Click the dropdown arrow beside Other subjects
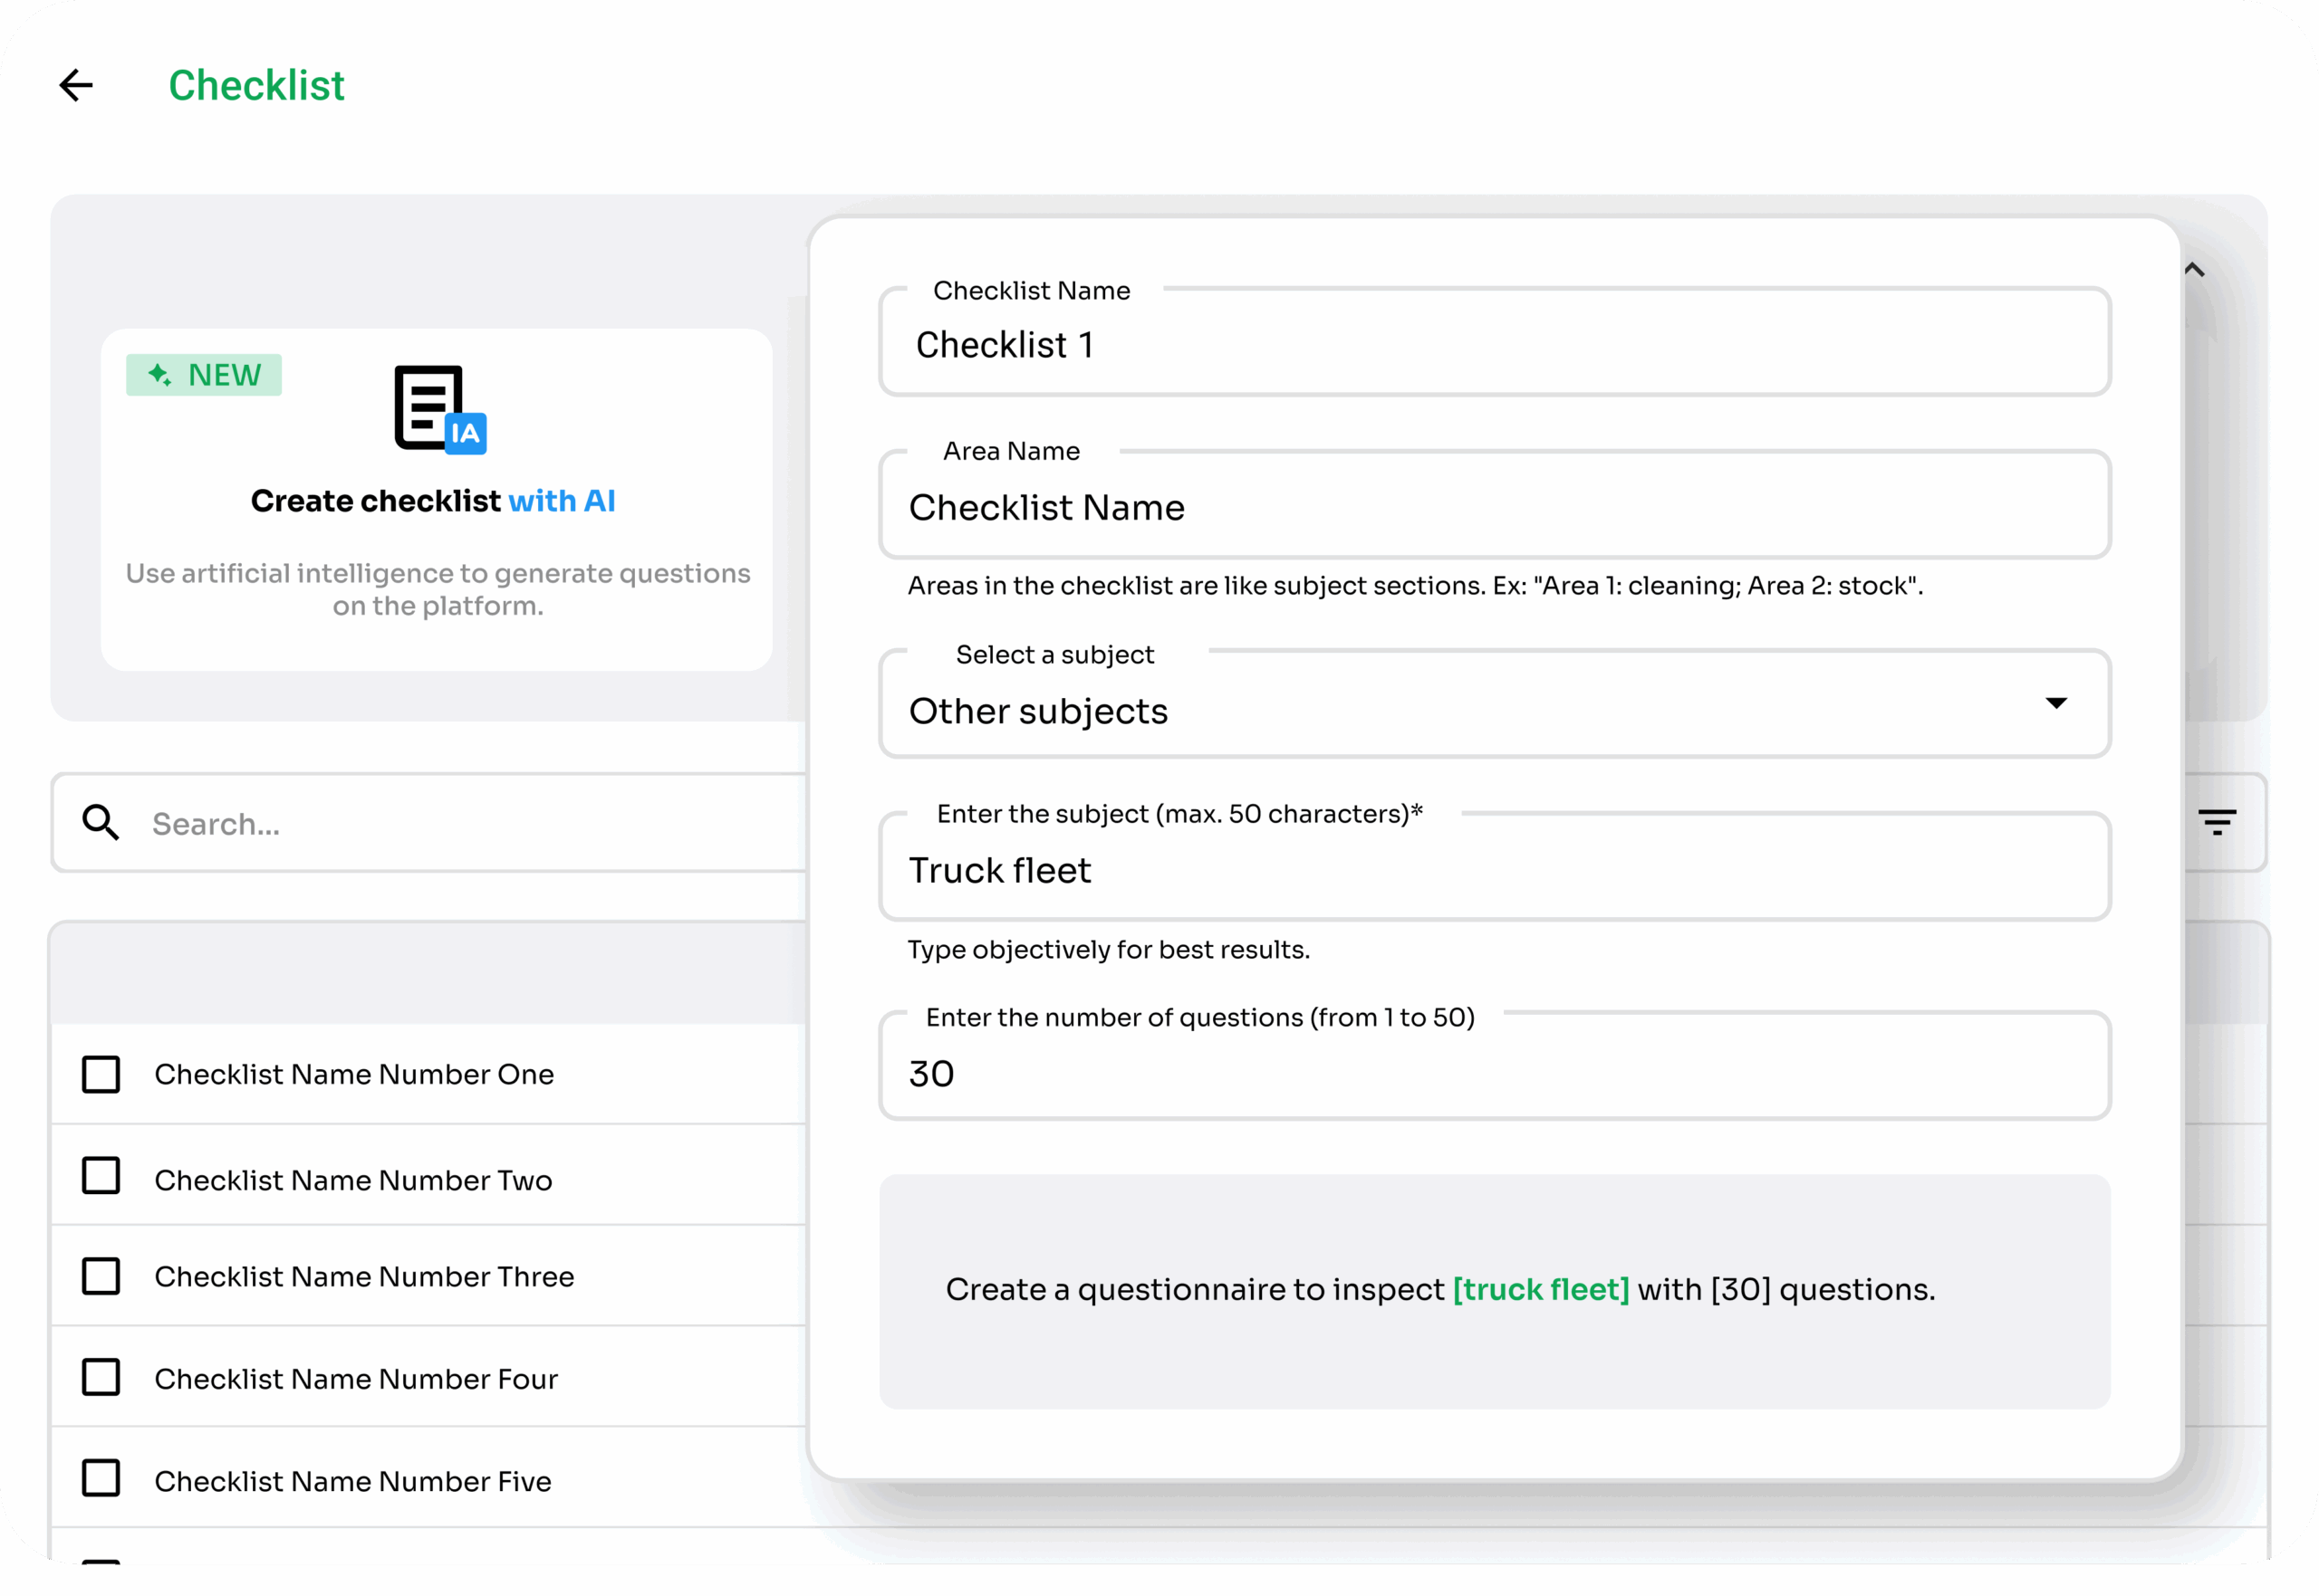2319x1596 pixels. pyautogui.click(x=2054, y=704)
